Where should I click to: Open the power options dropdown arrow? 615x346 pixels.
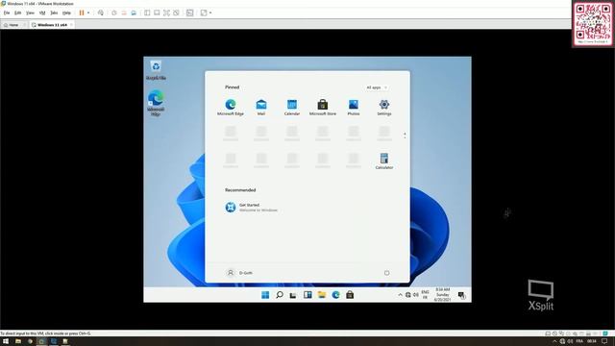coord(88,12)
